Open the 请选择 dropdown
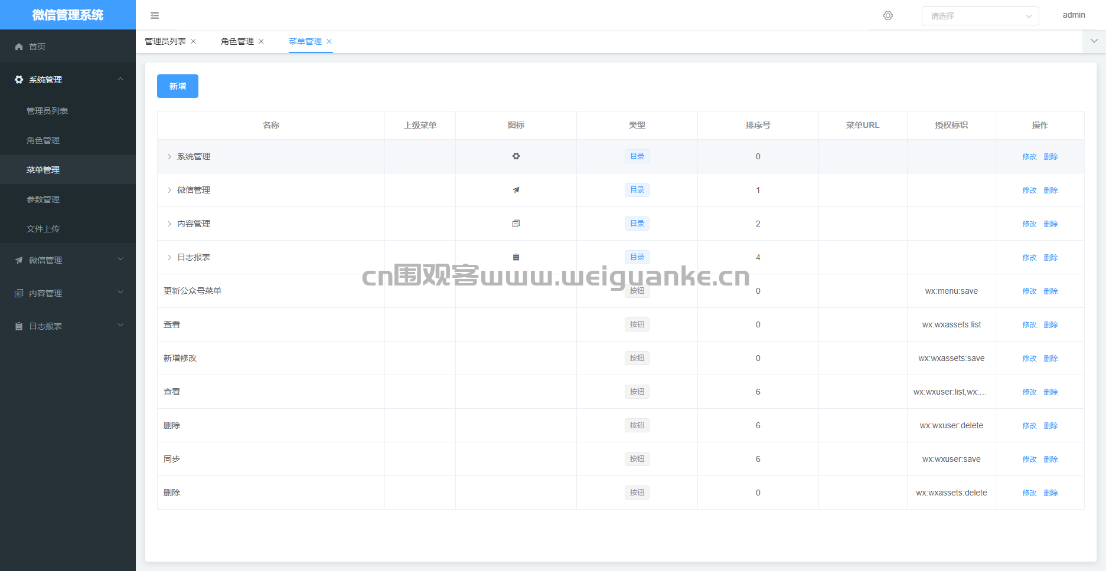The width and height of the screenshot is (1106, 571). [x=980, y=16]
